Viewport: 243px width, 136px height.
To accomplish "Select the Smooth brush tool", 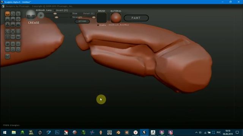I will pos(18,25).
